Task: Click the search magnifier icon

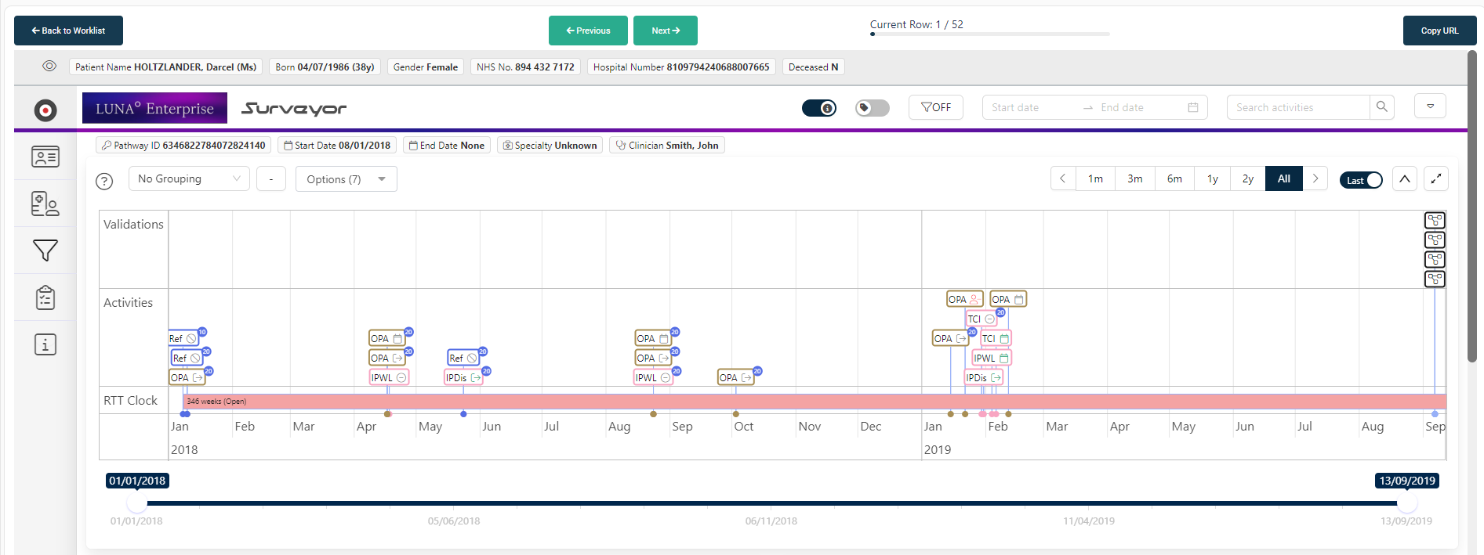Action: tap(1381, 107)
